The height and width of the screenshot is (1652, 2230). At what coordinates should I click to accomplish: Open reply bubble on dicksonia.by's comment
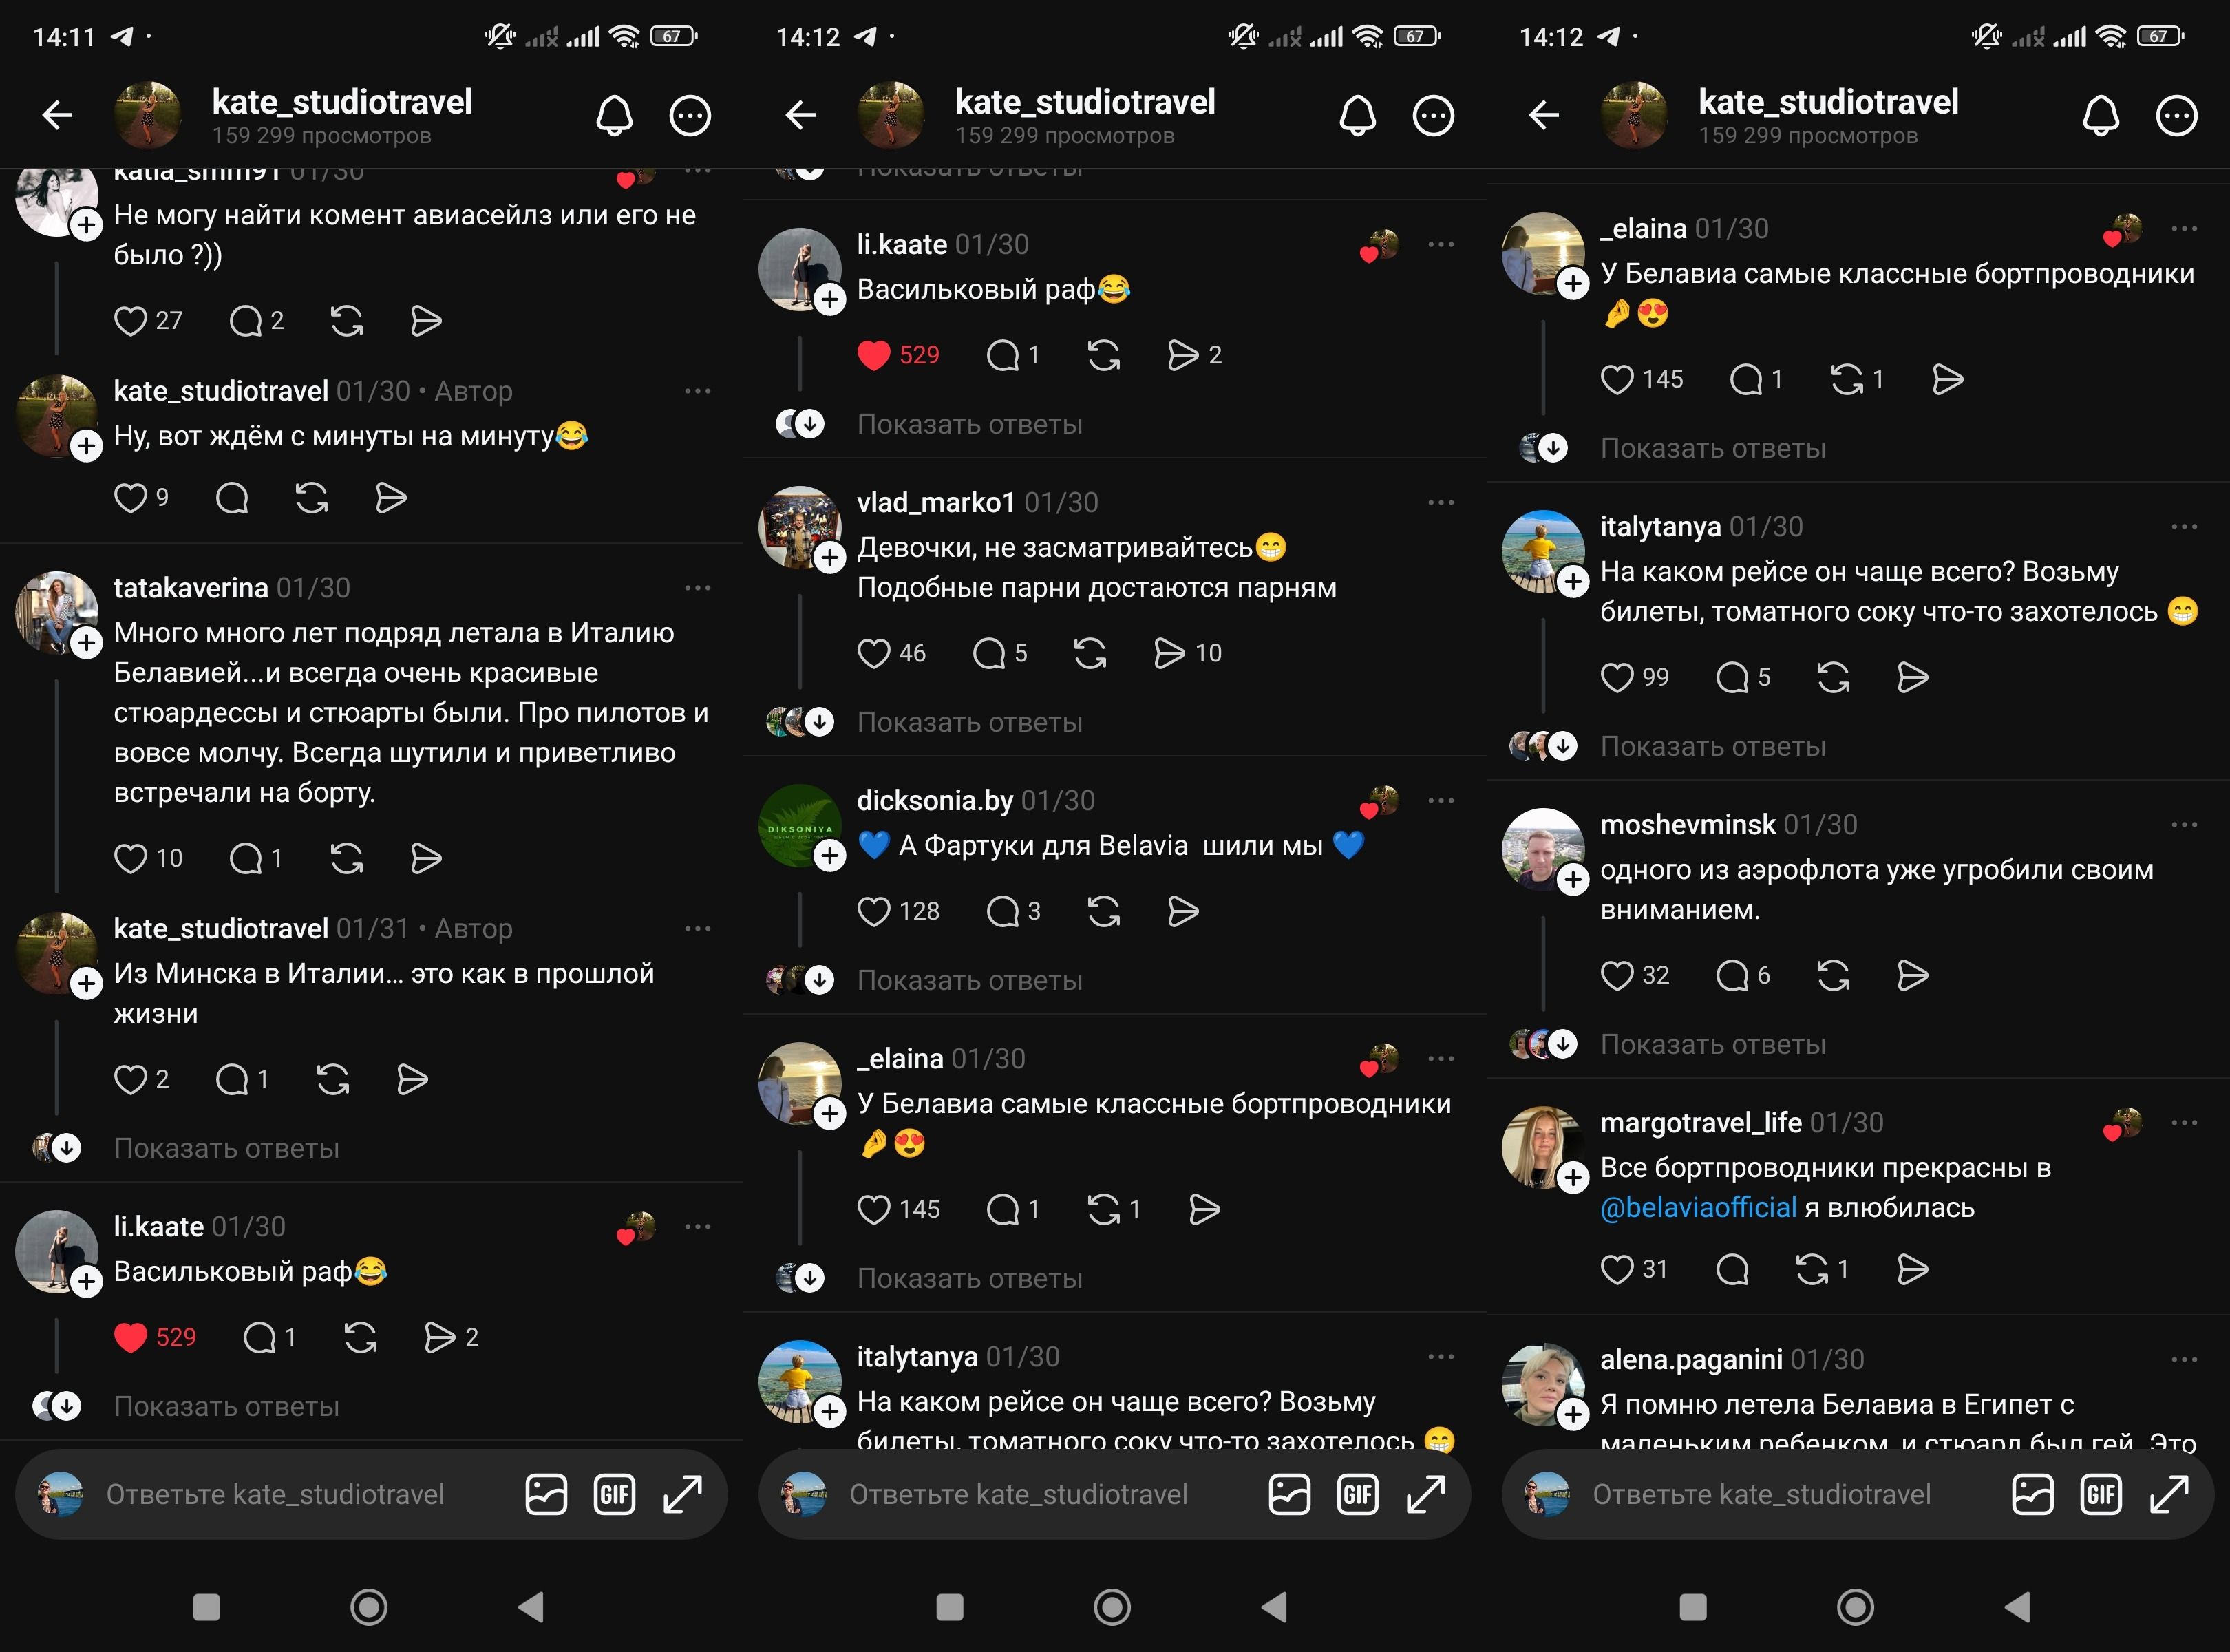(1002, 911)
